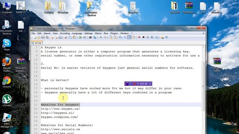
Task: Open the Plugins menu
Action: tap(114, 33)
